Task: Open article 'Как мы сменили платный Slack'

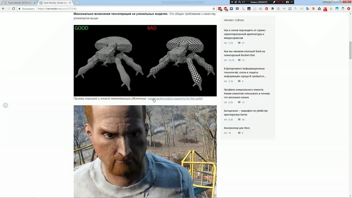Action: (244, 53)
